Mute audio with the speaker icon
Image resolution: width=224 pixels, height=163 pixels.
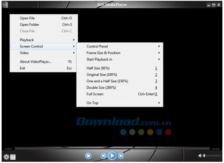200,156
